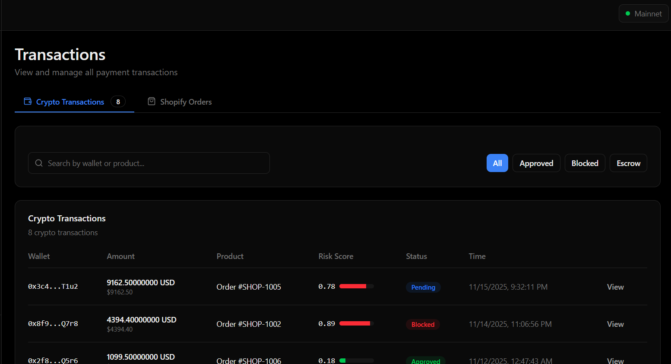Click amount 9162.50000000 USD

[x=141, y=282]
